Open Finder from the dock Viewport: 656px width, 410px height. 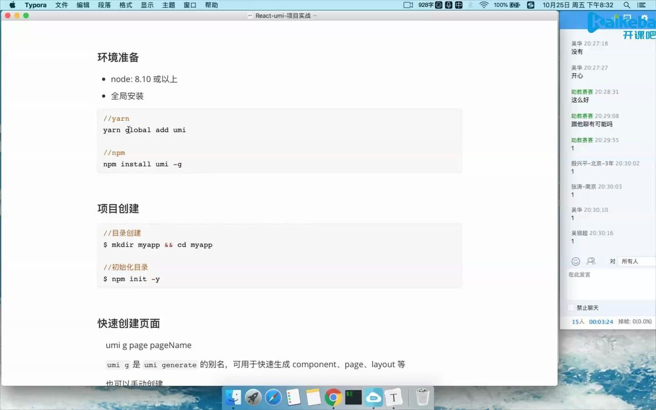pyautogui.click(x=233, y=397)
